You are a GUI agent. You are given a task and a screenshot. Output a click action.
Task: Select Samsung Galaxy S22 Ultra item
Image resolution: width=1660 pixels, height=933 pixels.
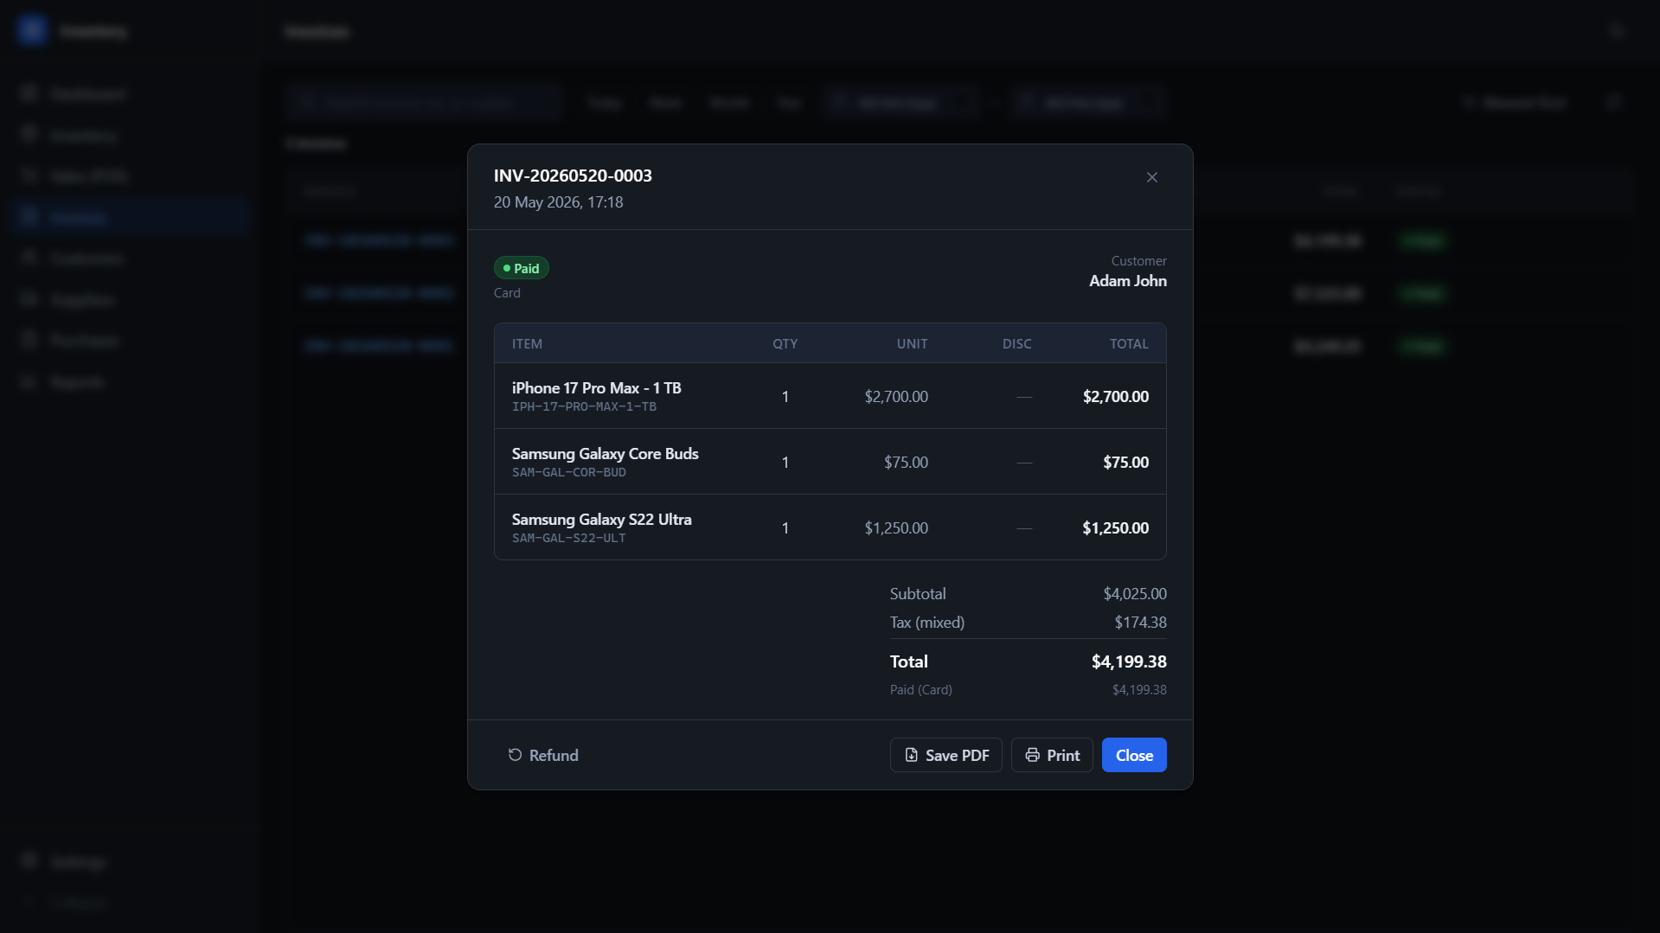(x=601, y=520)
